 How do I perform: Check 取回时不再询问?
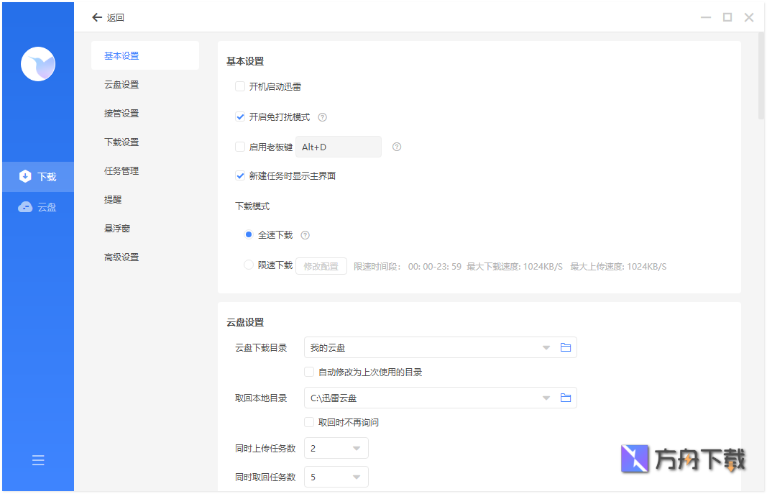click(309, 422)
